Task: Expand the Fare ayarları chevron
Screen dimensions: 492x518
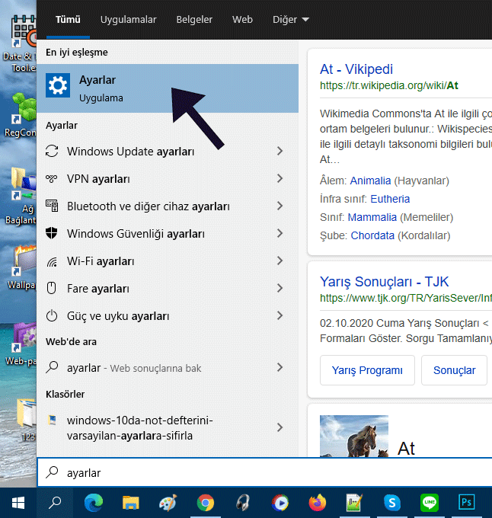Action: (280, 289)
